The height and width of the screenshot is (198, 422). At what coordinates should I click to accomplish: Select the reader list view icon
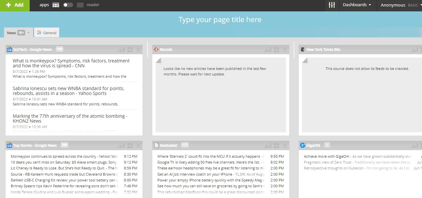[x=80, y=5]
